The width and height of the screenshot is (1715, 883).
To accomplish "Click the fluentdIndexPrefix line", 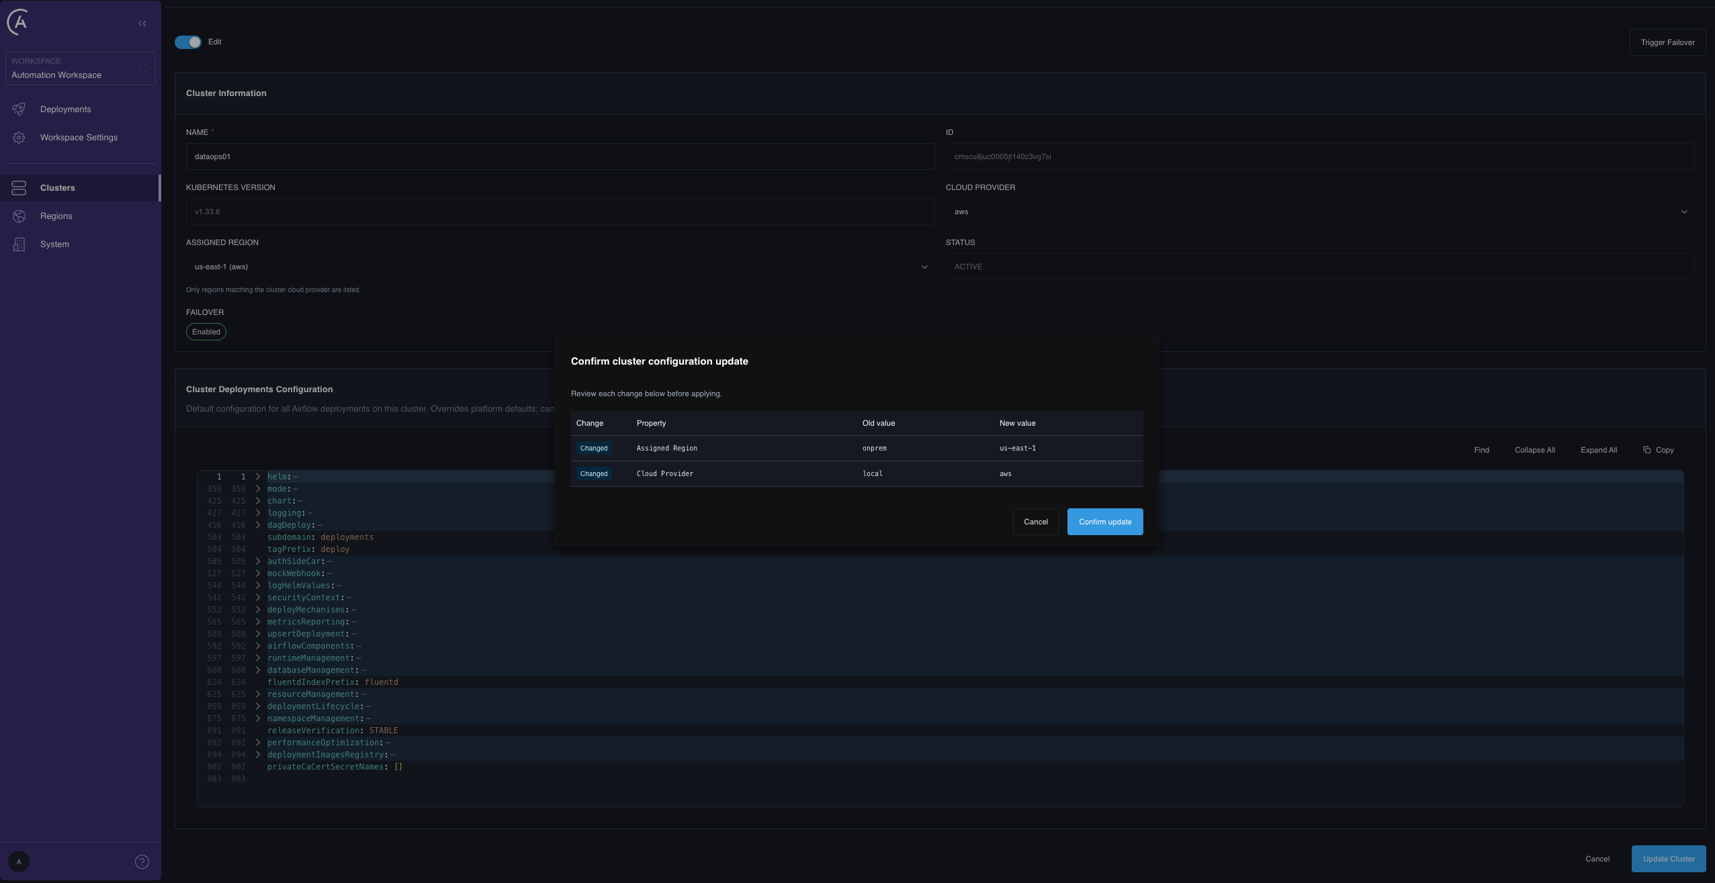I will pyautogui.click(x=333, y=682).
